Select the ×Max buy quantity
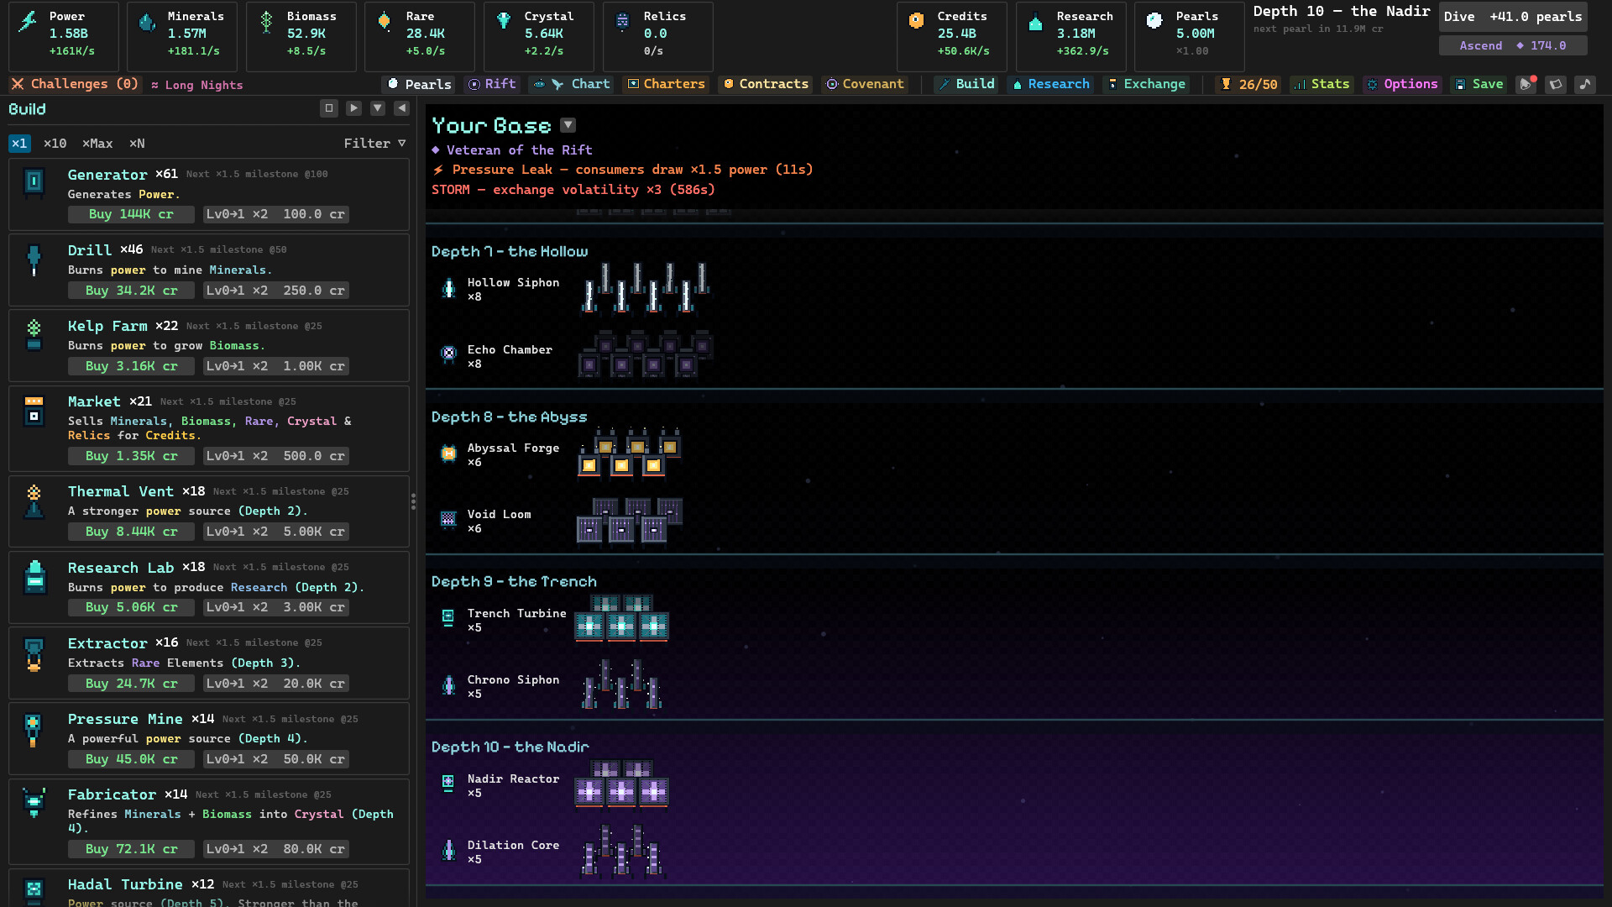 97,144
